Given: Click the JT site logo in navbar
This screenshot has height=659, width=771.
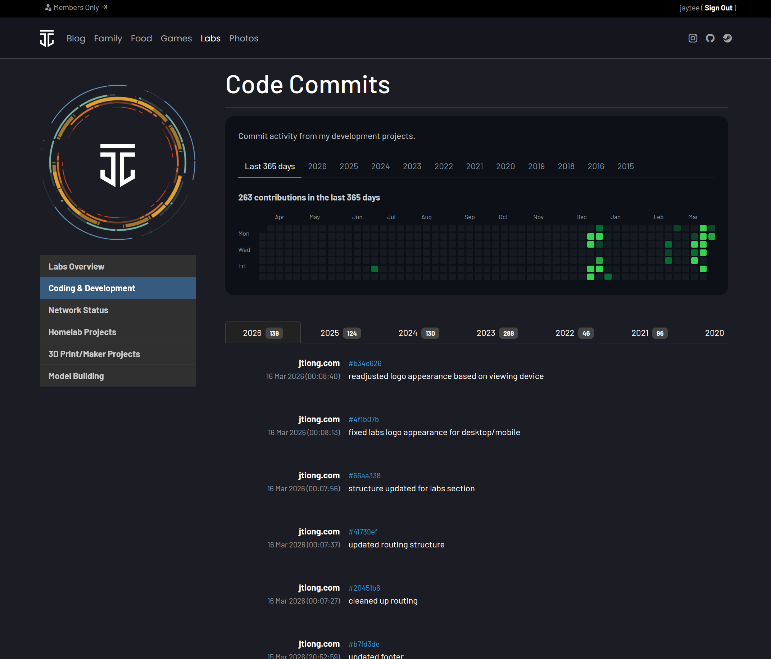Looking at the screenshot, I should point(47,39).
